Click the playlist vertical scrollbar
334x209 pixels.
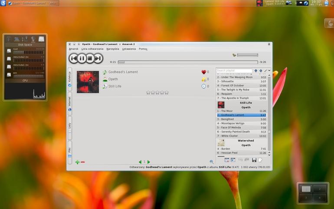click(269, 115)
